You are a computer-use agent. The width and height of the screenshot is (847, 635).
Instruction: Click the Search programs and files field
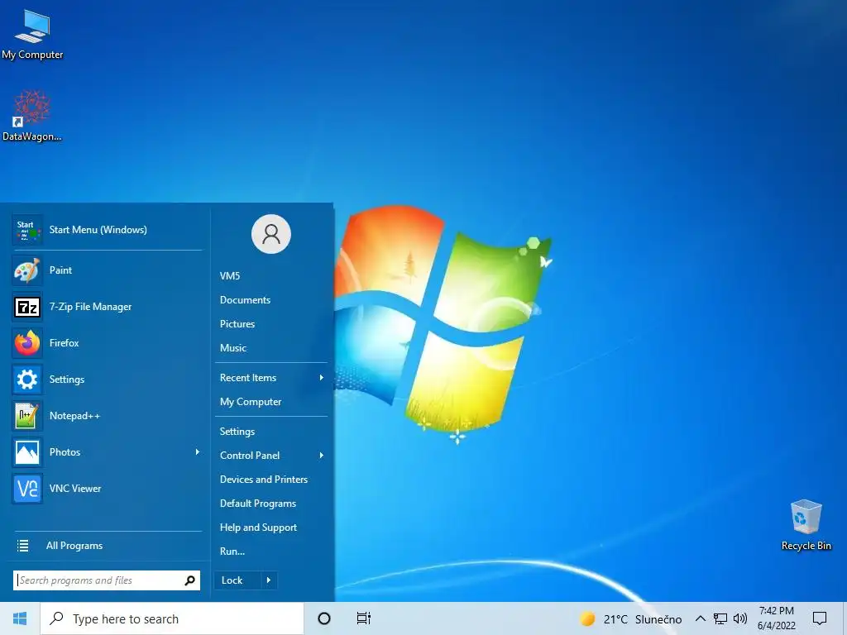coord(107,580)
